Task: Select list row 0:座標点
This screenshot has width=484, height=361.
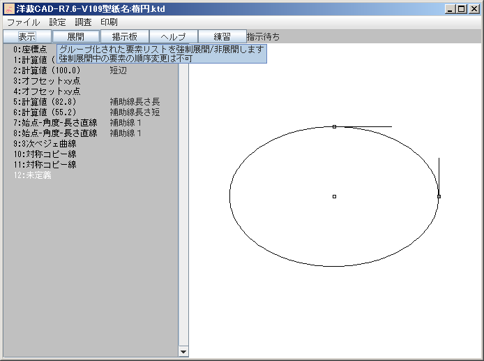Action: [30, 50]
